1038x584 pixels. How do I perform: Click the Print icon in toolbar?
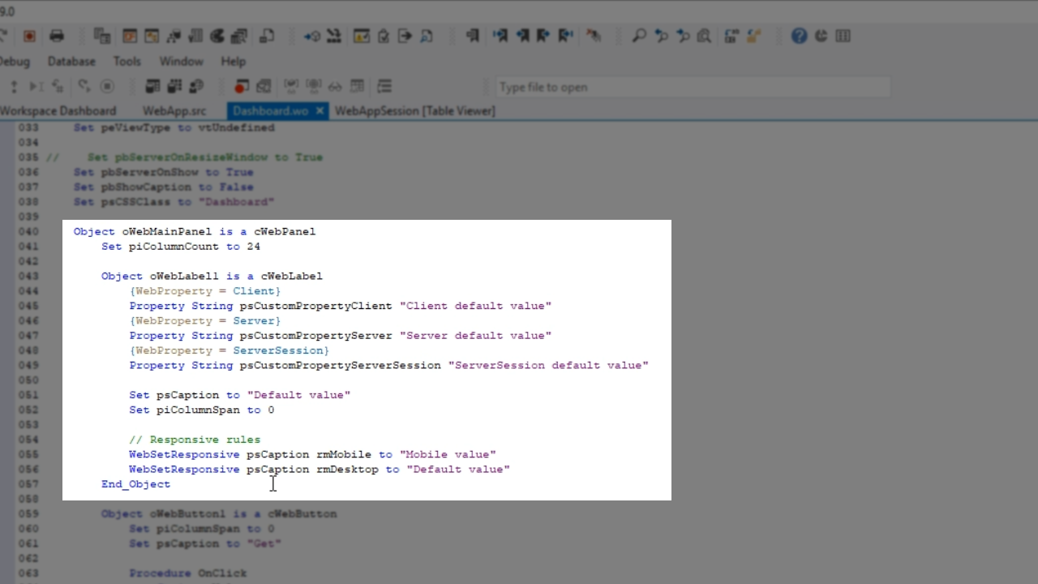pyautogui.click(x=57, y=36)
